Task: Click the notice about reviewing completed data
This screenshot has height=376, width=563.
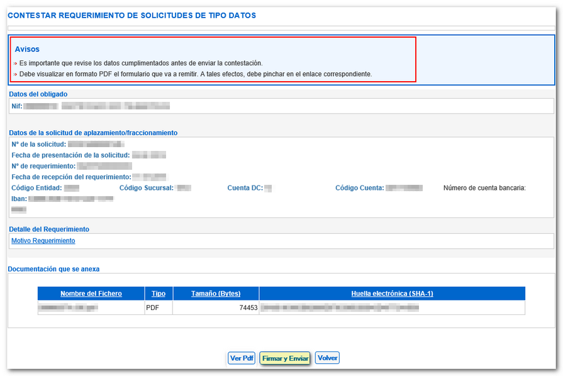Action: tap(140, 63)
